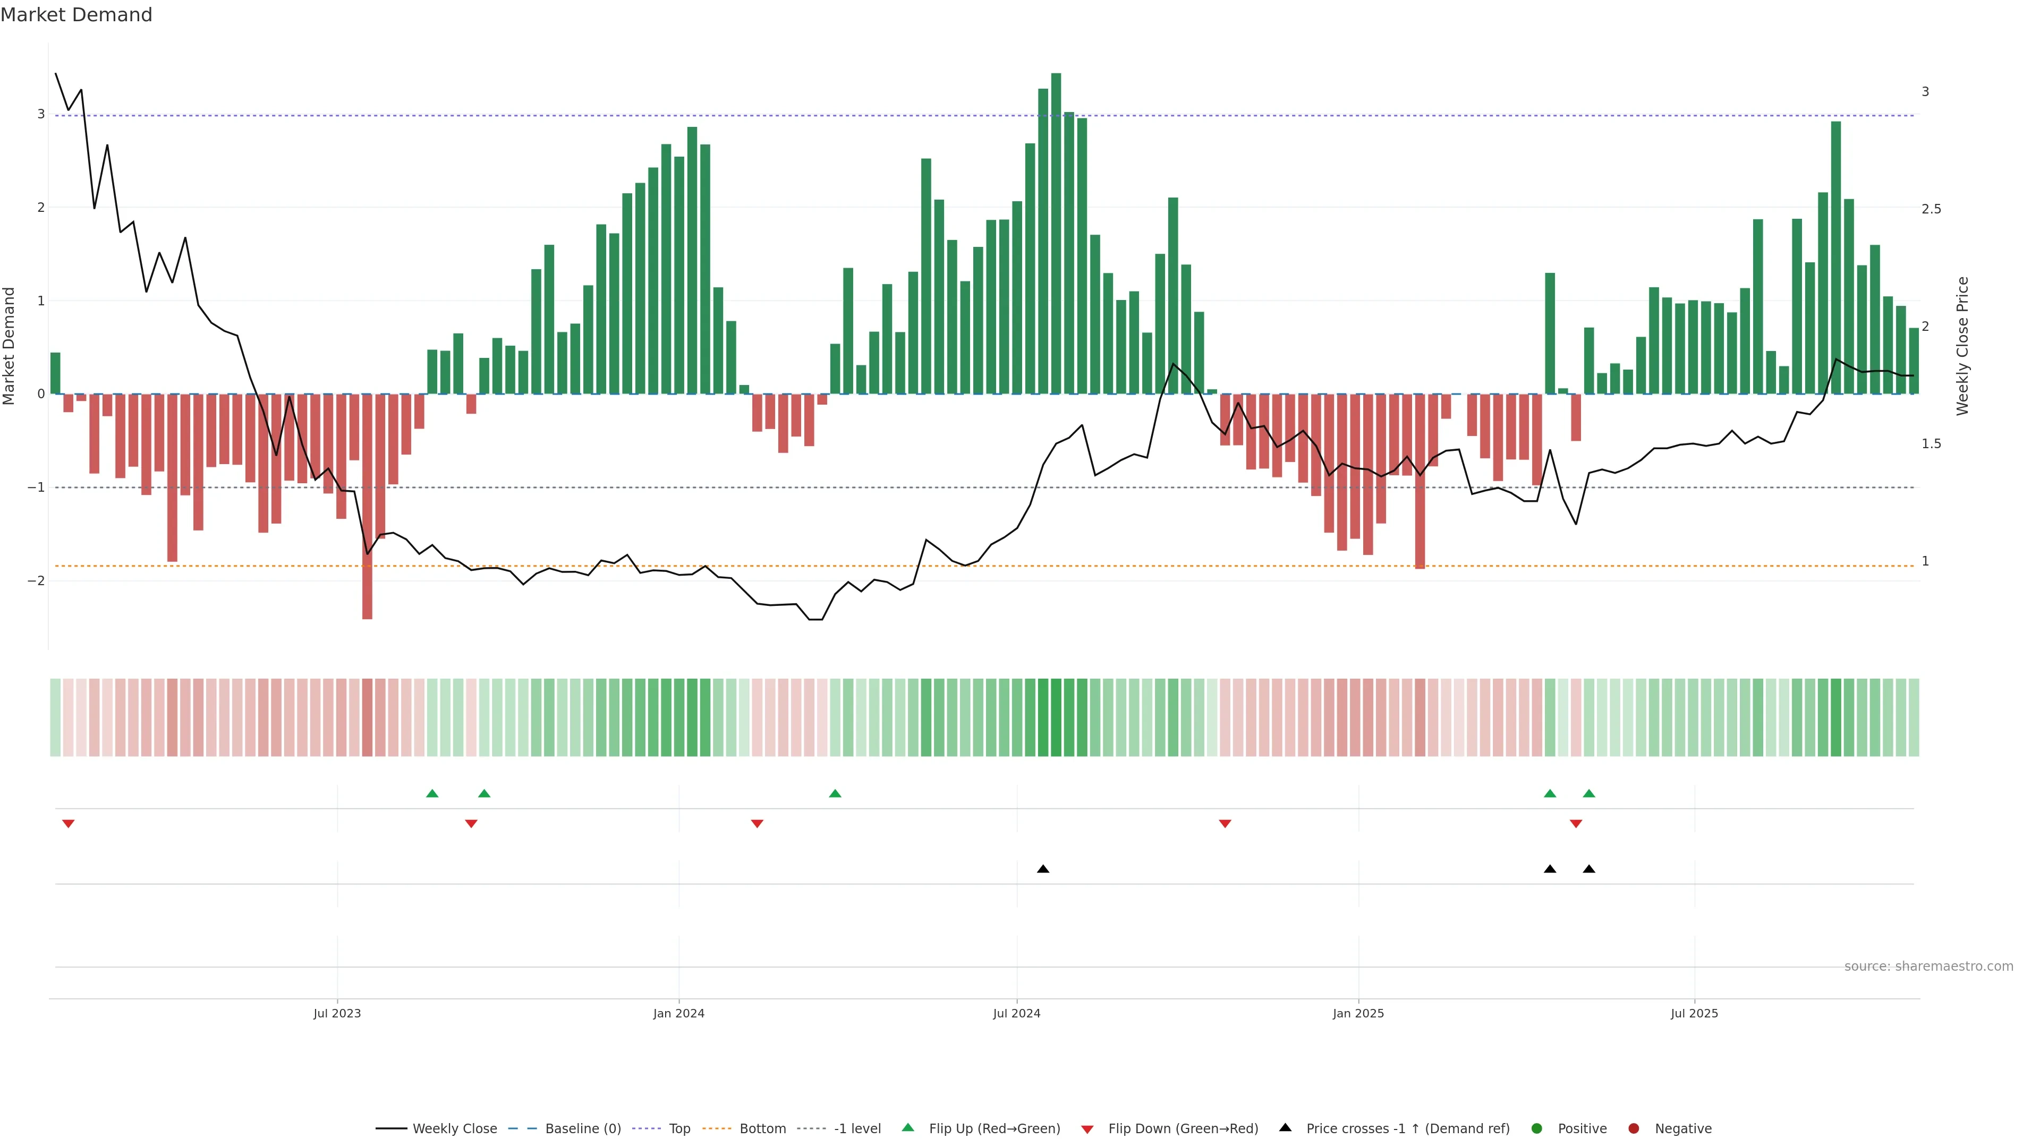Click the Jul 2025 x-axis label
This screenshot has height=1147, width=2040.
point(1694,1013)
